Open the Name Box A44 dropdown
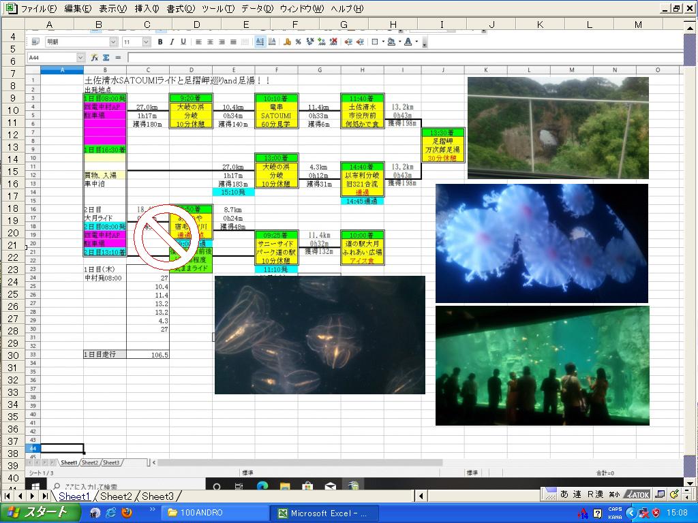Image resolution: width=698 pixels, height=523 pixels. tap(80, 58)
